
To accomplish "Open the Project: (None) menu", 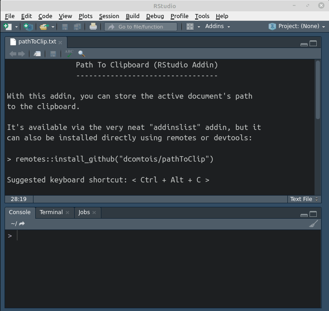I will pyautogui.click(x=297, y=26).
